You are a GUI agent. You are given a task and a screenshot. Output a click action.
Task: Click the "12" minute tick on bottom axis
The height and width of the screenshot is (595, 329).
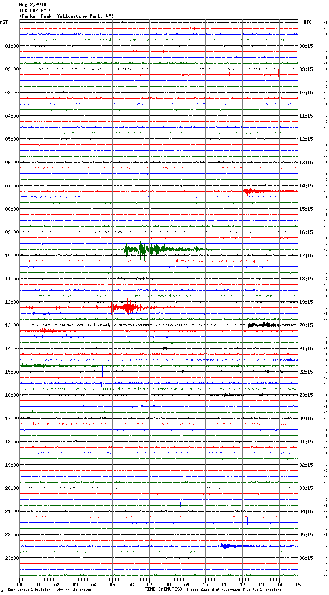(242, 585)
